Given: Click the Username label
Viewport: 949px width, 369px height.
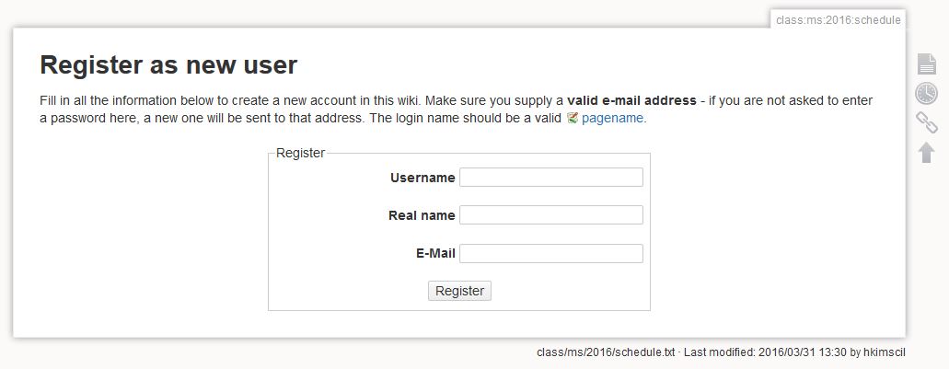Looking at the screenshot, I should 422,178.
